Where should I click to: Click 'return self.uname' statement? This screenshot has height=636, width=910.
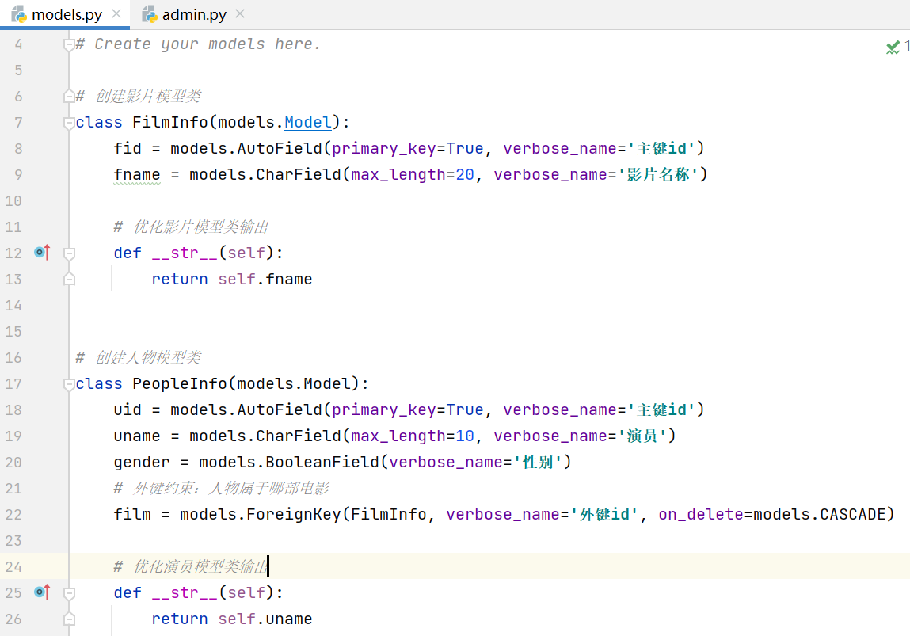point(231,619)
